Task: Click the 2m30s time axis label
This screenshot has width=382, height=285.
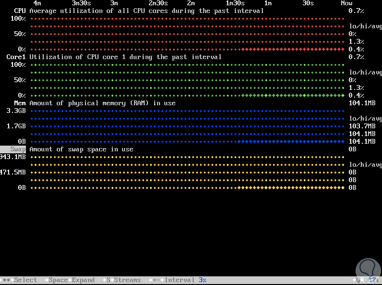Action: 158,3
